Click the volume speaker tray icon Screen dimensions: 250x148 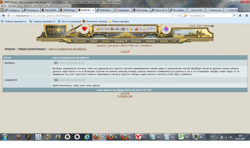tap(231, 137)
